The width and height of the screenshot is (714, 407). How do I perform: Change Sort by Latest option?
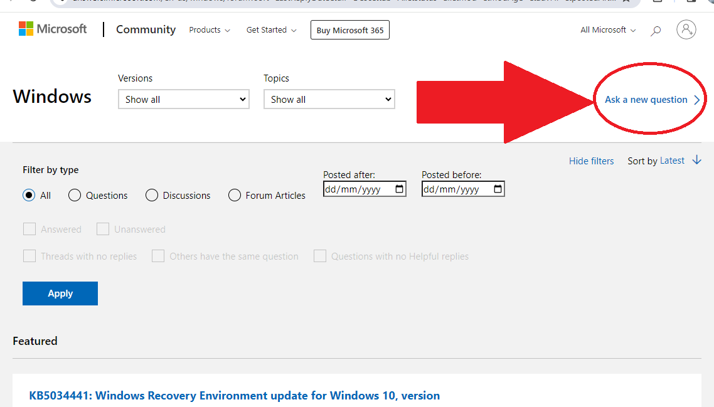(672, 161)
